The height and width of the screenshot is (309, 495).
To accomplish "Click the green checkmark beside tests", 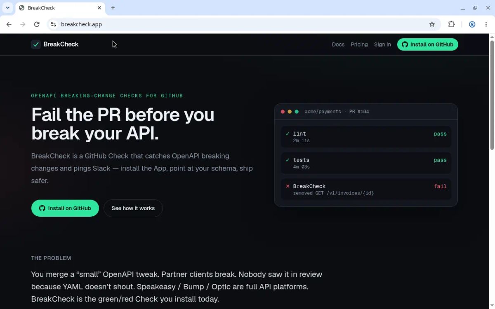I will pyautogui.click(x=288, y=160).
